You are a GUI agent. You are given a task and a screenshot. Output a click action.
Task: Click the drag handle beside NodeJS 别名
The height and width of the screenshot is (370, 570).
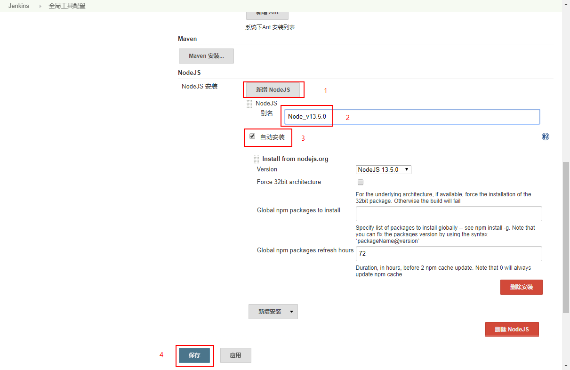point(249,104)
